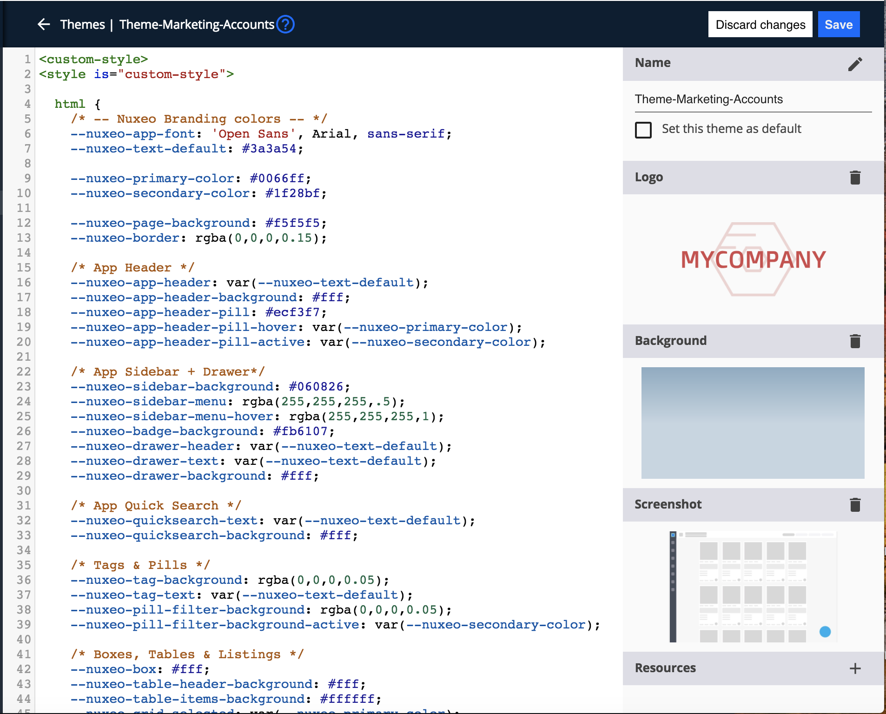Place cursor on '--nuxeo-primary-color: #0066ff' line
Image resolution: width=886 pixels, height=714 pixels.
click(191, 178)
